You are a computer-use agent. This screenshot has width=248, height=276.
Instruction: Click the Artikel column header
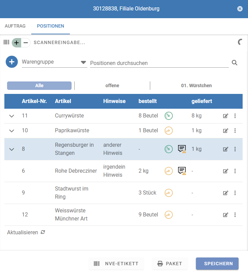(x=63, y=101)
